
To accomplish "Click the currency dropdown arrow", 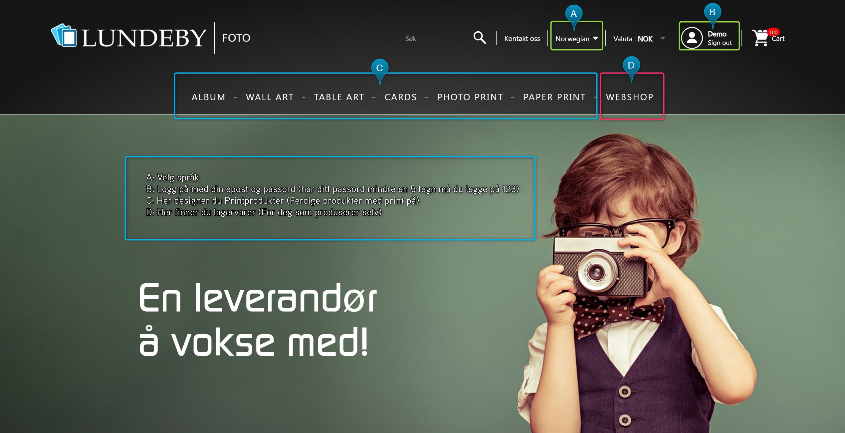I will (x=663, y=38).
